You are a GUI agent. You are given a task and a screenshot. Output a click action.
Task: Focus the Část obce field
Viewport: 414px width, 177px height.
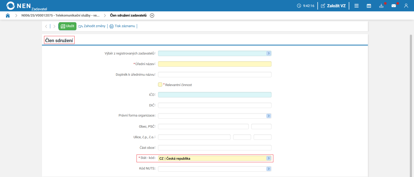215,148
